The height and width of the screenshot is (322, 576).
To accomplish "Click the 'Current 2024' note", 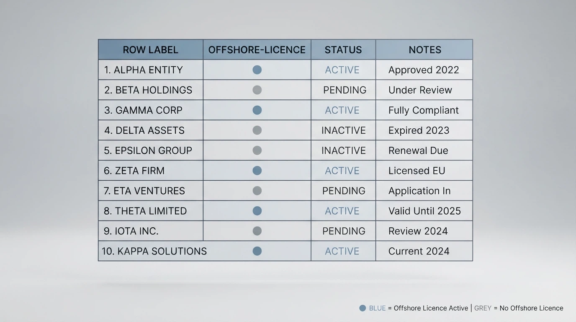I will (x=419, y=251).
